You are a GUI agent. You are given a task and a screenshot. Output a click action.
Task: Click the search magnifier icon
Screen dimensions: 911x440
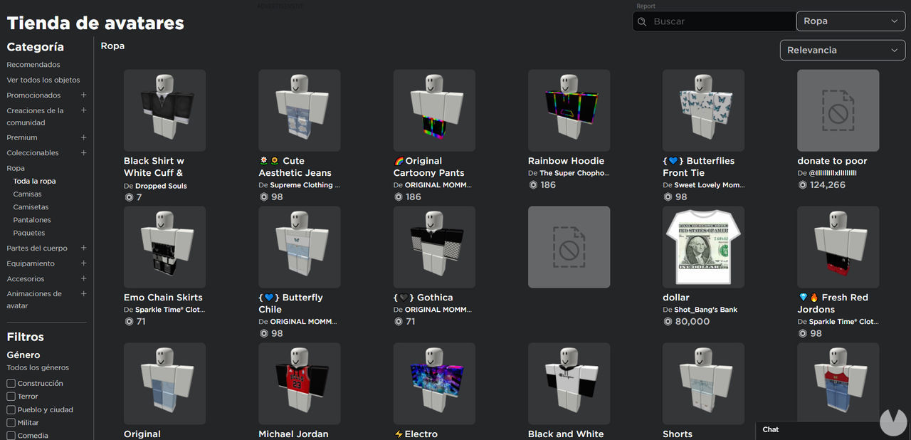[641, 21]
